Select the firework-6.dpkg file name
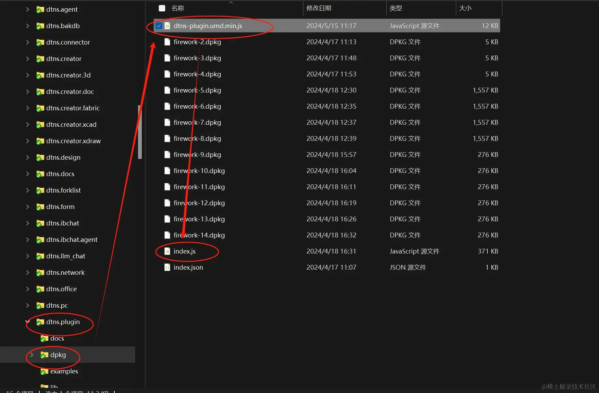599x393 pixels. [x=197, y=106]
